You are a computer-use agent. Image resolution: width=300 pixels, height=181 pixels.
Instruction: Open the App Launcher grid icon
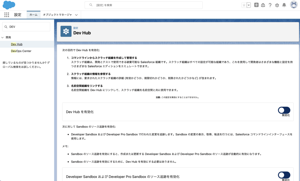[7, 15]
